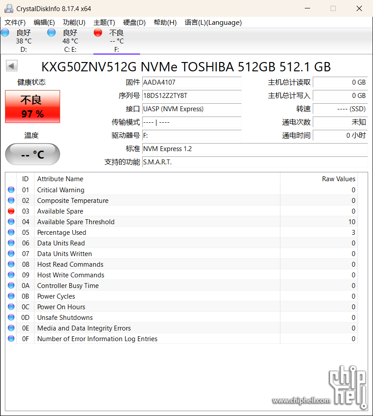The width and height of the screenshot is (373, 416).
Task: Select the Critical Warning attribute name
Action: pos(61,190)
